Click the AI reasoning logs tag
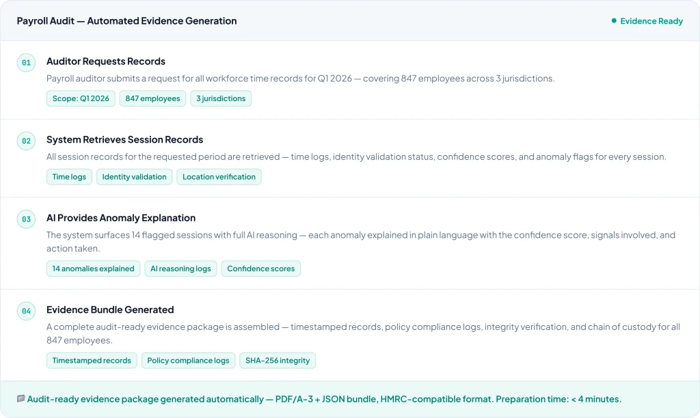This screenshot has width=700, height=418. (180, 268)
